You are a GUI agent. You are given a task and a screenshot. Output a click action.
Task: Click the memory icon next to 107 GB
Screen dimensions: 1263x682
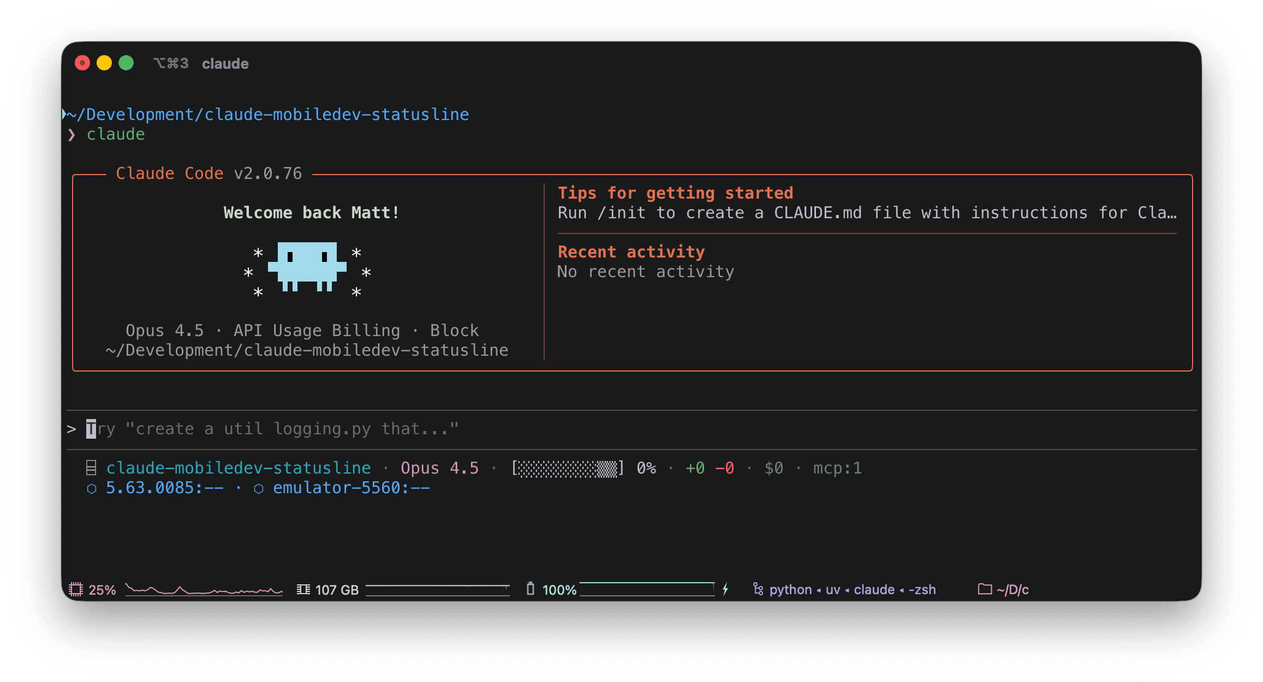[305, 589]
